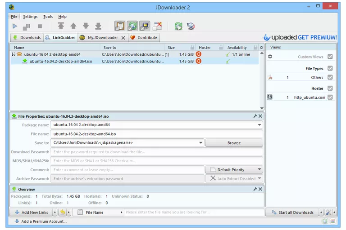The width and height of the screenshot is (346, 230).
Task: Move selection up one position
Action: tap(73, 26)
